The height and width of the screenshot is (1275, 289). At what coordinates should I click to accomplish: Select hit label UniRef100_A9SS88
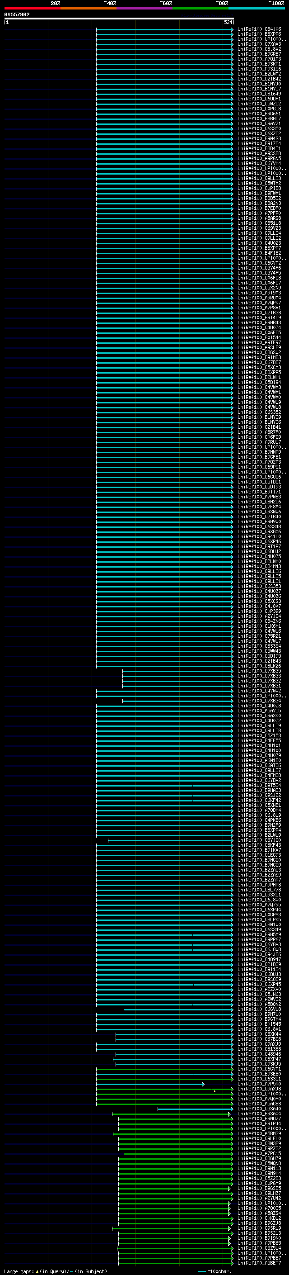tap(259, 153)
